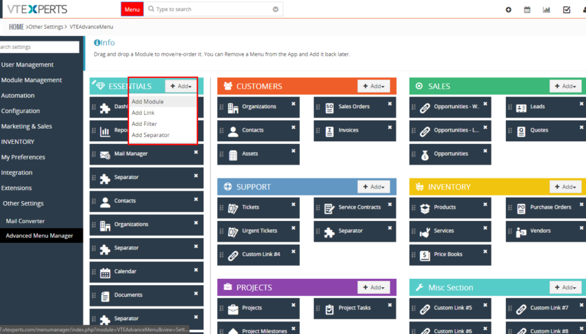The height and width of the screenshot is (334, 586).
Task: Click the Purchase Orders icon
Action: click(x=521, y=209)
